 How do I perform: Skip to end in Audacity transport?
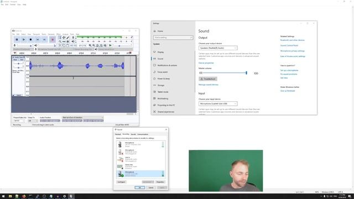[x=44, y=39]
